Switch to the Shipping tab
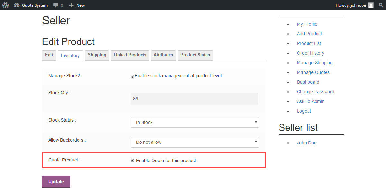 tap(97, 55)
